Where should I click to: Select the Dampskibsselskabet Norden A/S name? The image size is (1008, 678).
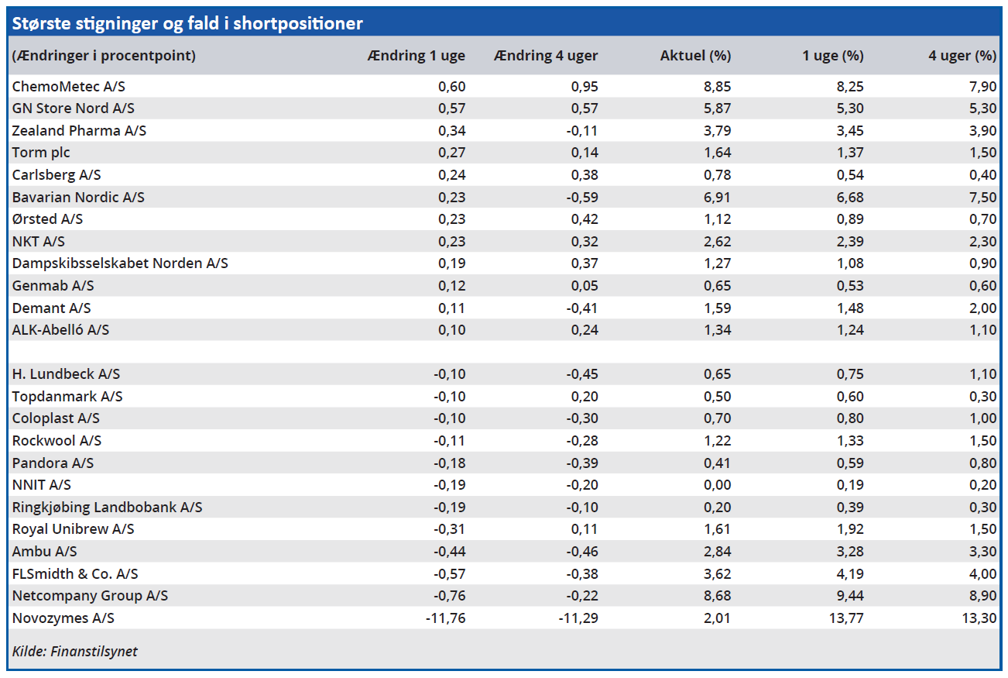tap(120, 263)
